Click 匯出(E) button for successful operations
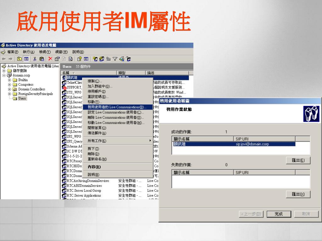Screen dimensions: 322x241 298,160
